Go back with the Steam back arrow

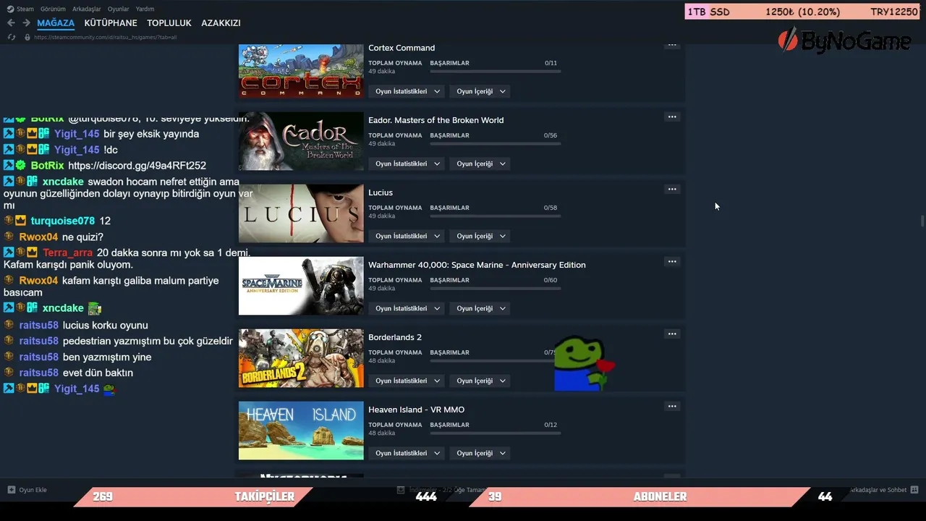tap(11, 23)
